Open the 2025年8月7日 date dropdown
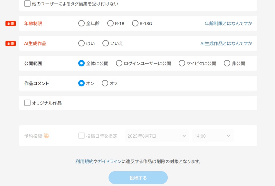This screenshot has height=186, width=275. point(157,136)
